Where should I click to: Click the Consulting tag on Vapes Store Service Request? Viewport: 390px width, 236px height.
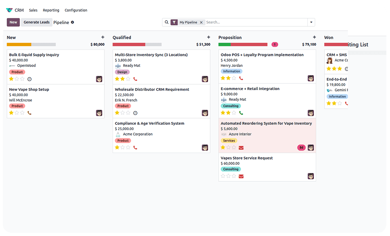tap(231, 169)
